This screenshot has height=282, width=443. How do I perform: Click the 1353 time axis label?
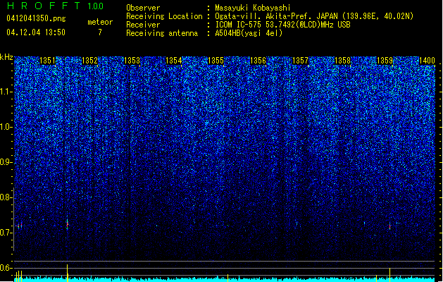pos(132,61)
